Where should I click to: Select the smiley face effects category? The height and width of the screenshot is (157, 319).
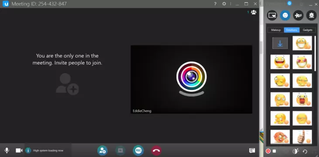pos(285,15)
